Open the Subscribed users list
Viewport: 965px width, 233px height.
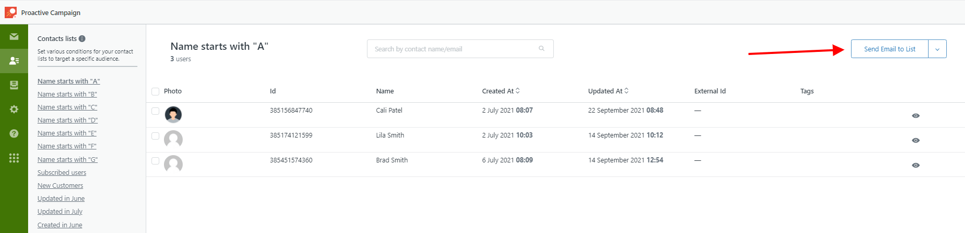pyautogui.click(x=62, y=172)
